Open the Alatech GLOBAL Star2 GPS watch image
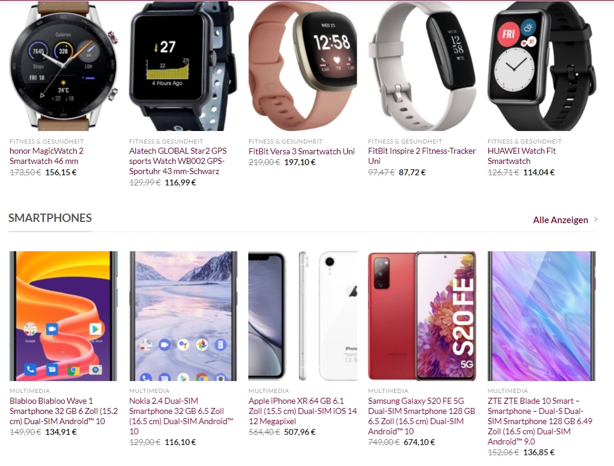Viewport: 614px width, 466px height. coord(183,66)
